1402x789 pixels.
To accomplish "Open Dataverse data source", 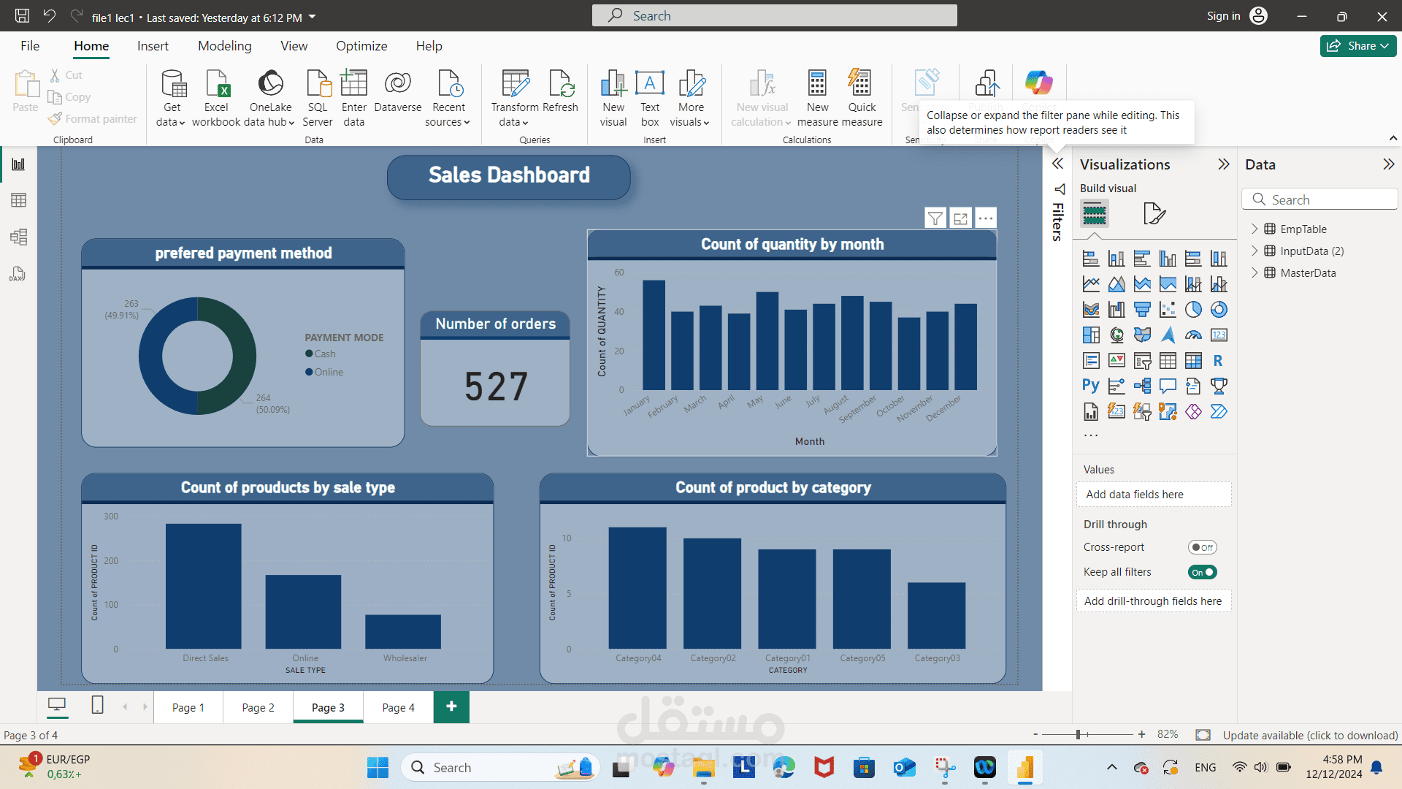I will (x=398, y=91).
